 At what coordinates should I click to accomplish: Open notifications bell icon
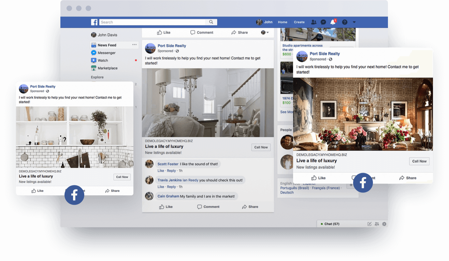click(x=333, y=22)
